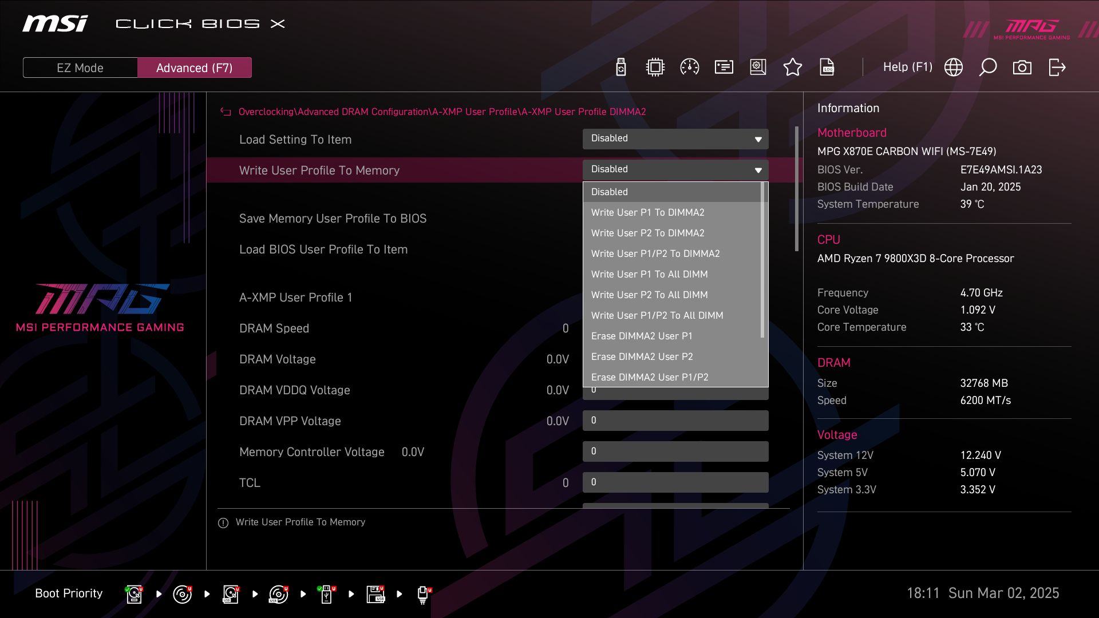Select Write User P1/P2 To All DIMM
Viewport: 1099px width, 618px height.
(657, 315)
